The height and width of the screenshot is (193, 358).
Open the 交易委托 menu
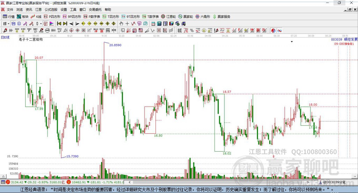click(x=95, y=9)
